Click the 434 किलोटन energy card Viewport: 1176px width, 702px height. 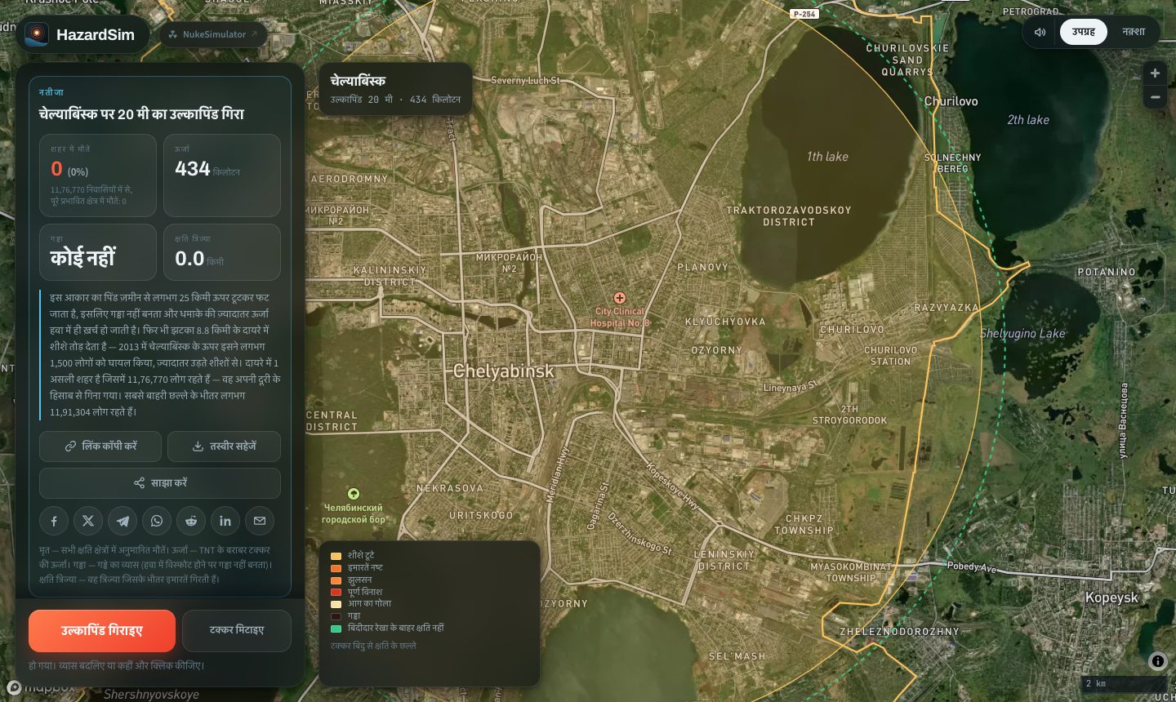[222, 175]
